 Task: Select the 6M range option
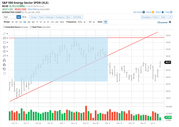(x=29, y=22)
